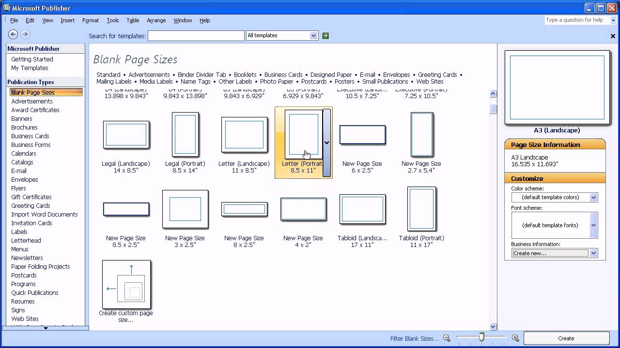Click the thumbnail zoom slider handle
This screenshot has height=348, width=620.
(x=481, y=337)
